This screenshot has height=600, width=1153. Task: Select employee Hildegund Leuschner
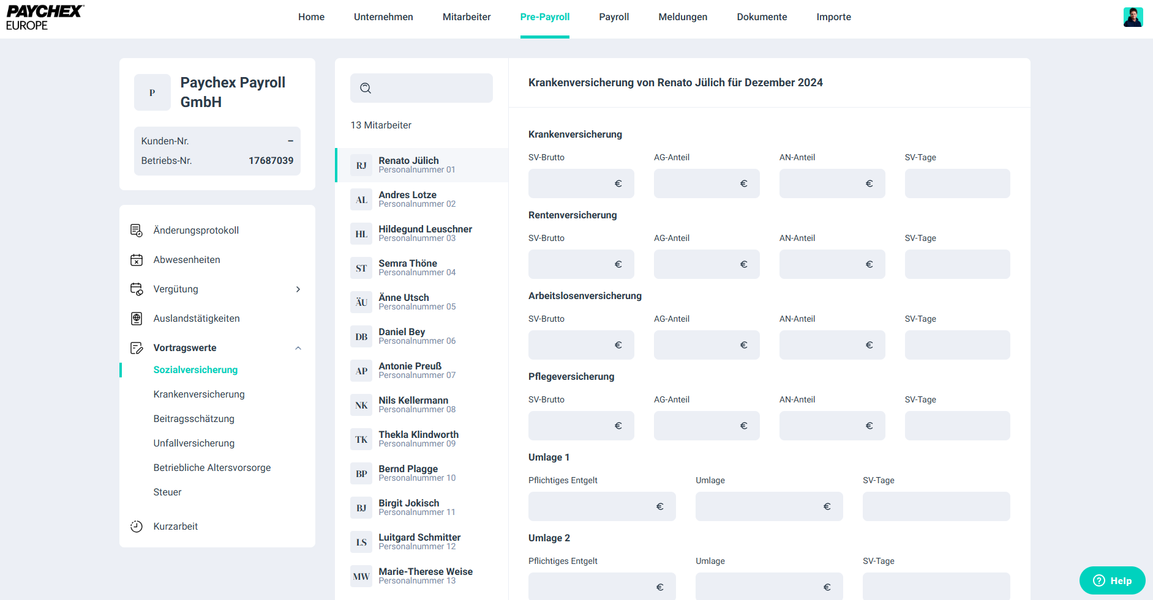pos(425,233)
